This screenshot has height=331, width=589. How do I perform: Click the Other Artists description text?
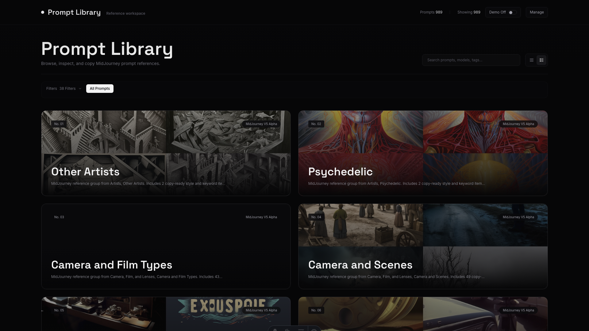click(x=138, y=184)
